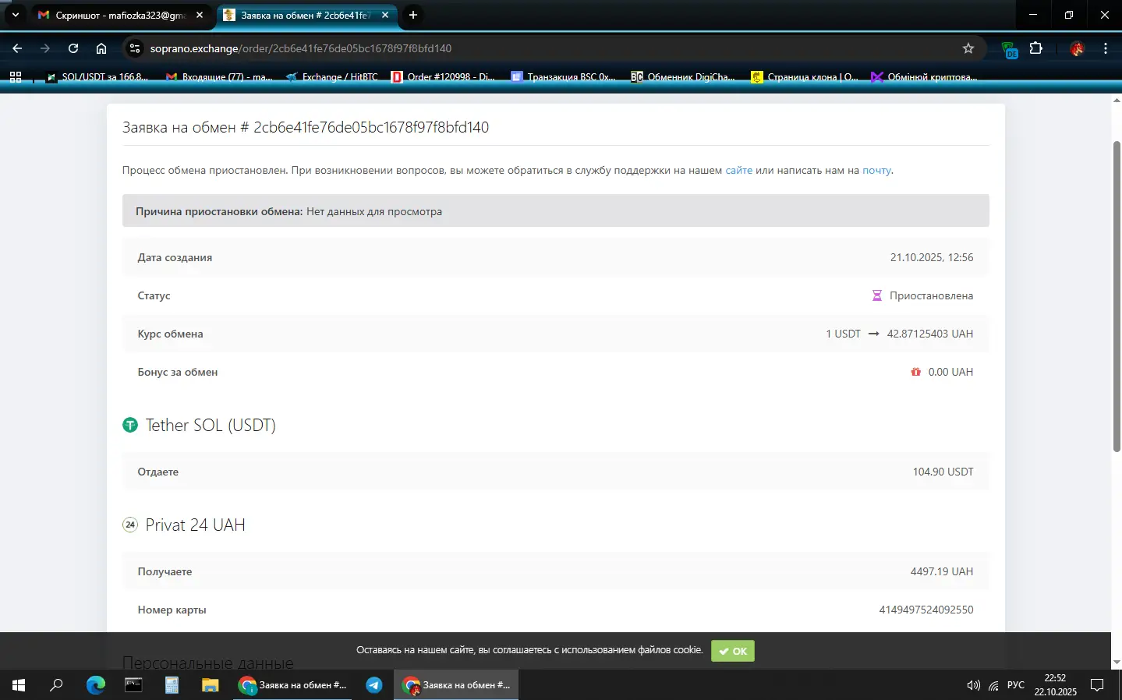The width and height of the screenshot is (1122, 700).
Task: Switch to the Gmail Скриншот tab
Action: pos(117,15)
